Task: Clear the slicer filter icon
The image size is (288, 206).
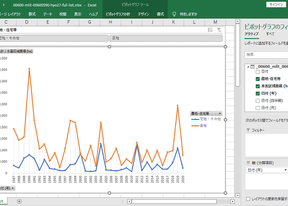Action: (x=219, y=30)
